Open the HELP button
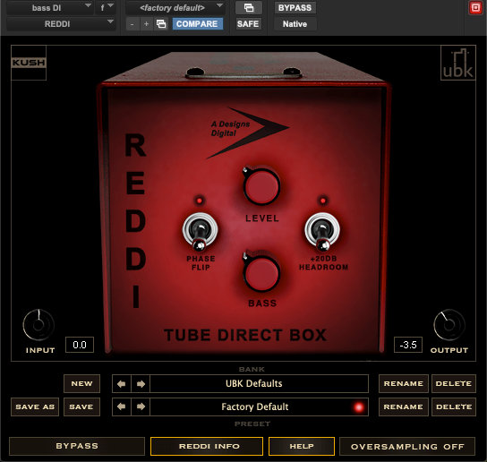Viewport: 487px width, 462px height. click(x=302, y=446)
